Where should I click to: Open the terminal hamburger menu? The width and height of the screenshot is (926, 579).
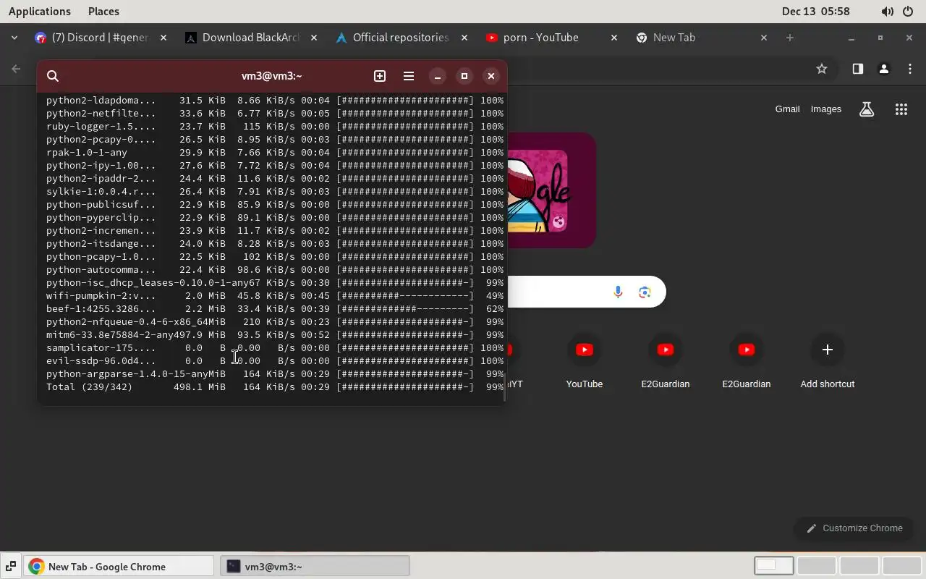pos(409,76)
